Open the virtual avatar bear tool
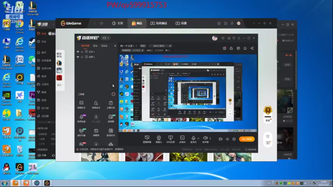This screenshot has height=187, width=333. [81, 132]
